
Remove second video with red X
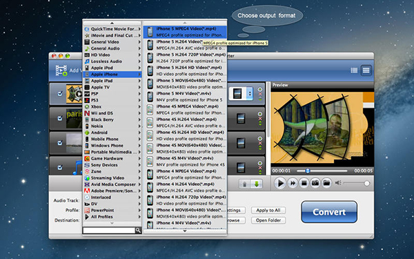[x=260, y=119]
